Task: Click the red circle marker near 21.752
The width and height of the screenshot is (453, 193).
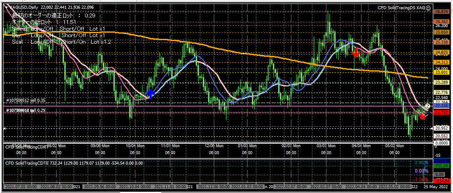Action: (423, 117)
